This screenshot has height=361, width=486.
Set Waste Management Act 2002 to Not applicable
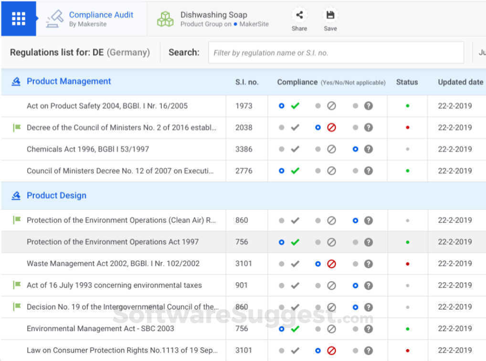[356, 263]
